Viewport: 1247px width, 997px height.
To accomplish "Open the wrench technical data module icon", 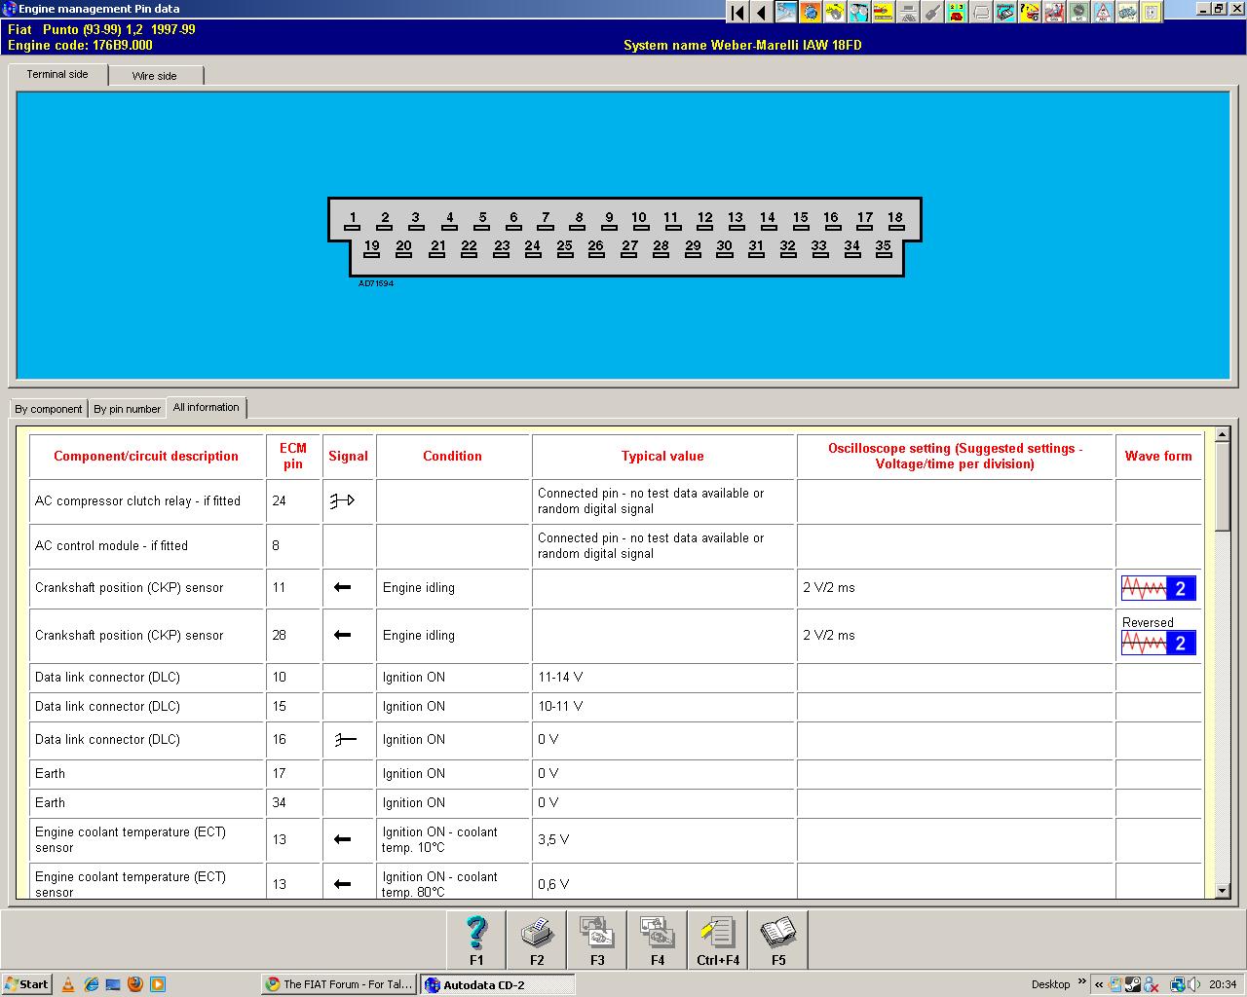I will pos(786,13).
